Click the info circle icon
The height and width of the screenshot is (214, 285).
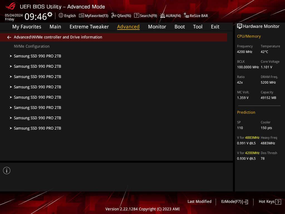click(7, 171)
